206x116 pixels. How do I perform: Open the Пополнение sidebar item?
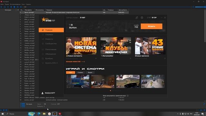(x=51, y=49)
